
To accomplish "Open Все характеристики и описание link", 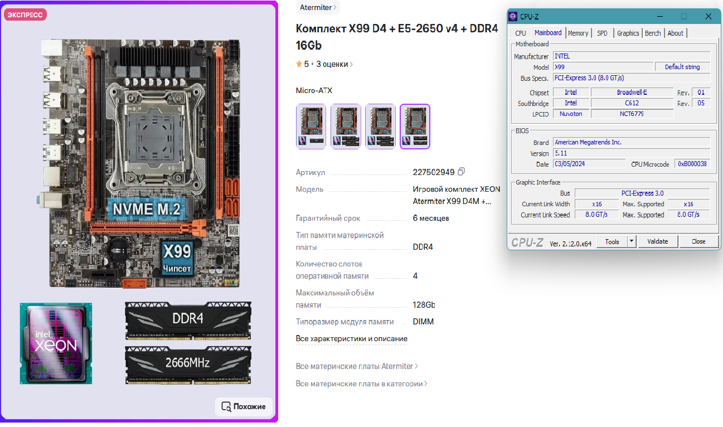I will [x=351, y=338].
